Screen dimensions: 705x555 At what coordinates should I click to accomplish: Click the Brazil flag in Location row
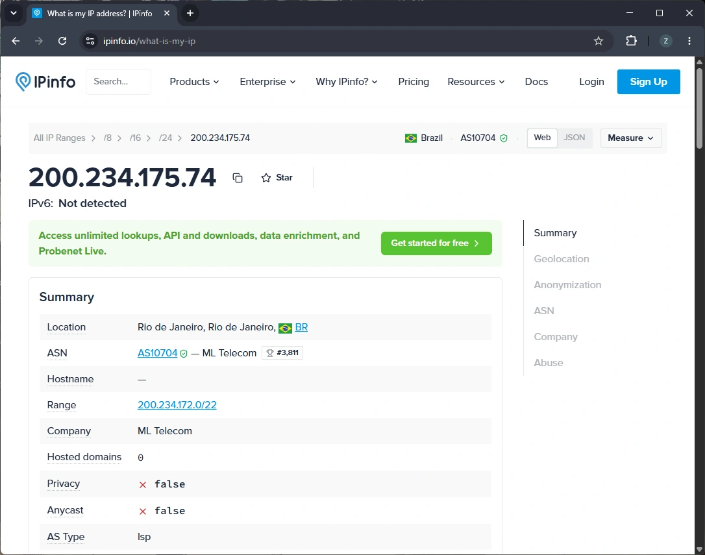click(285, 328)
